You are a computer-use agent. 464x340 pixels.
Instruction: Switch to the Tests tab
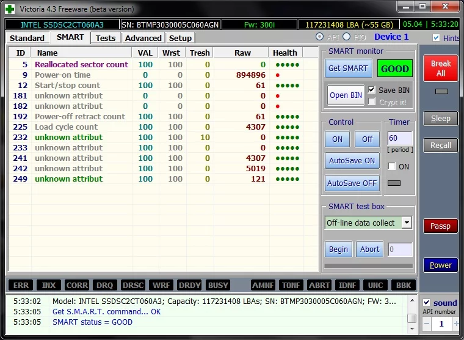[x=106, y=38]
